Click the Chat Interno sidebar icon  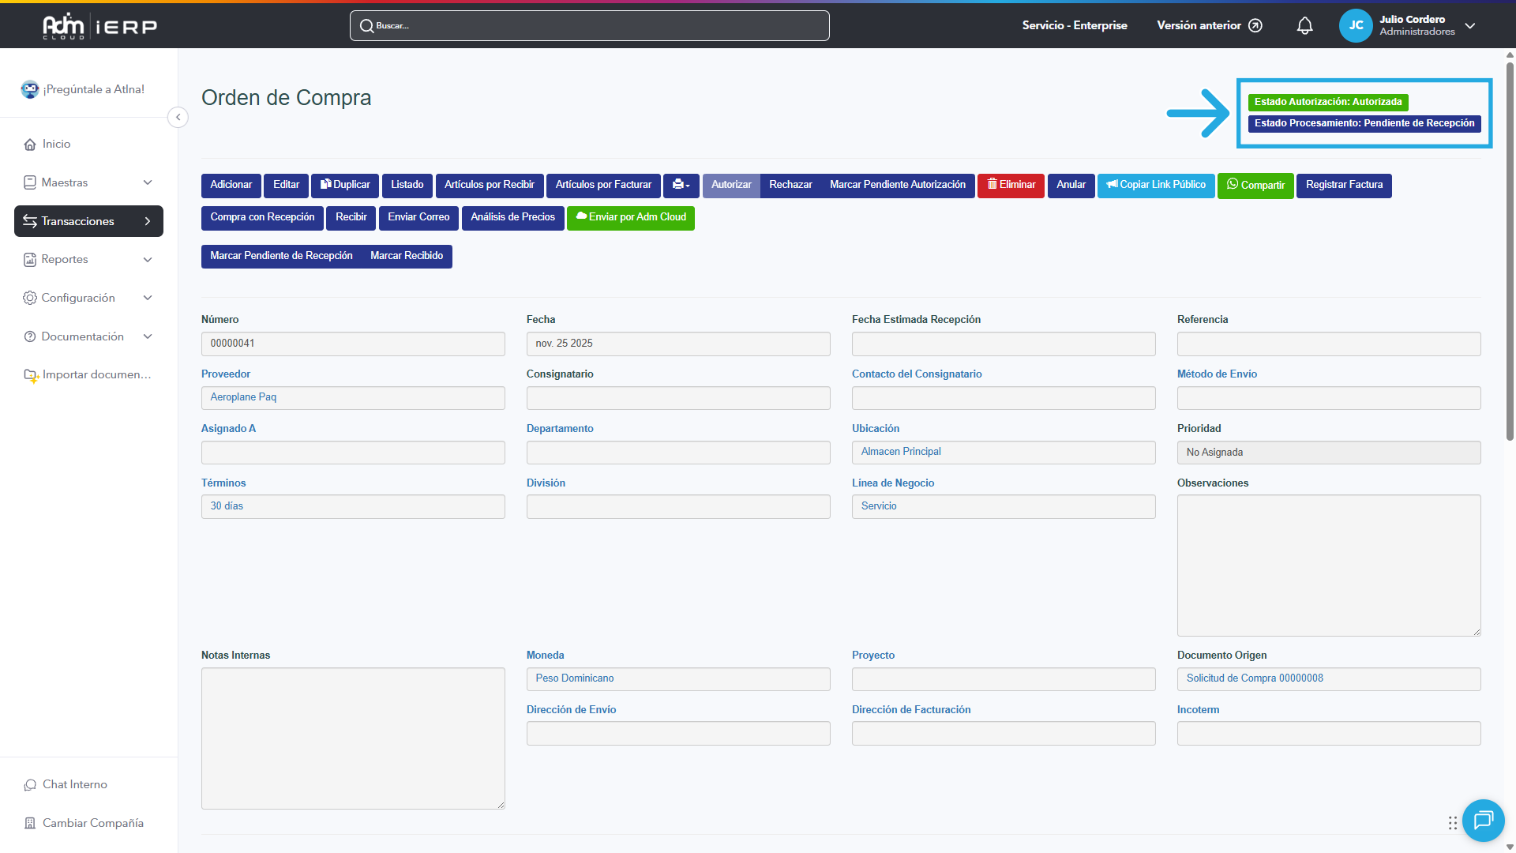[x=30, y=785]
